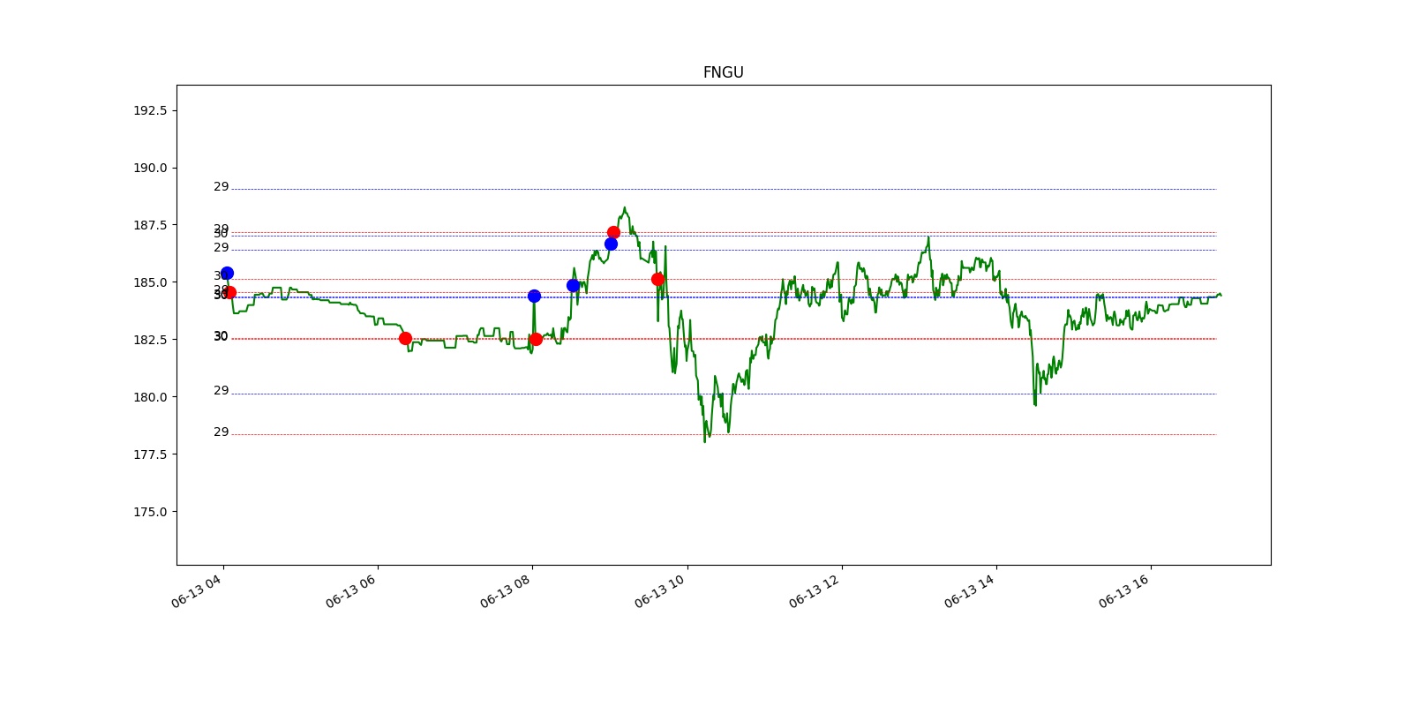Click the label 29 on the 180.1 blue line
1412x706 pixels.
tap(221, 390)
